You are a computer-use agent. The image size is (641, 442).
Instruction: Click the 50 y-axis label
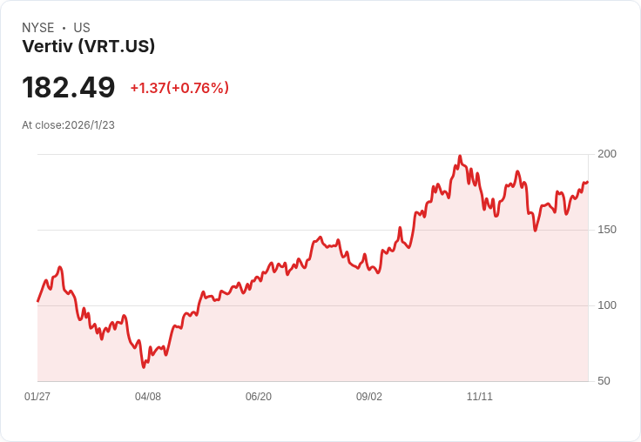[604, 381]
